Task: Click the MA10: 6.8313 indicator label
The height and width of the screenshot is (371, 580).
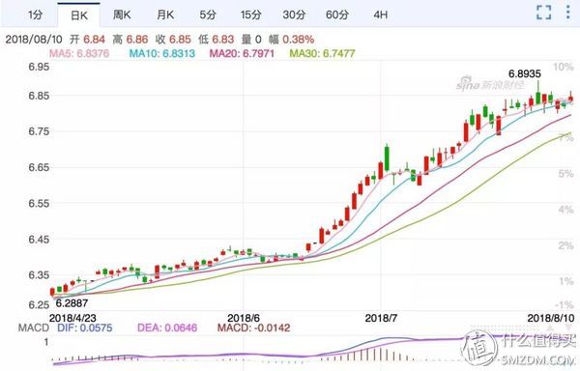Action: [x=162, y=53]
